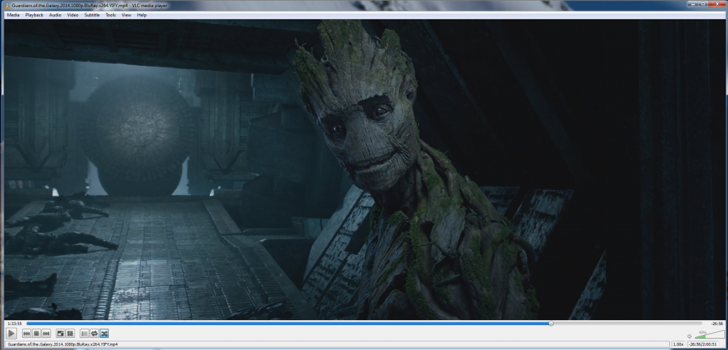
Task: Set volume on the green volume slider
Action: (709, 334)
